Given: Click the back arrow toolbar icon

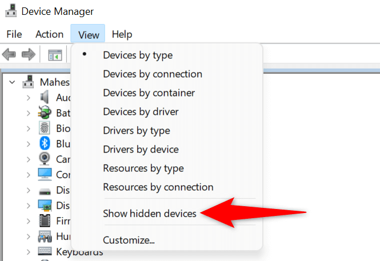Looking at the screenshot, I should click(9, 55).
